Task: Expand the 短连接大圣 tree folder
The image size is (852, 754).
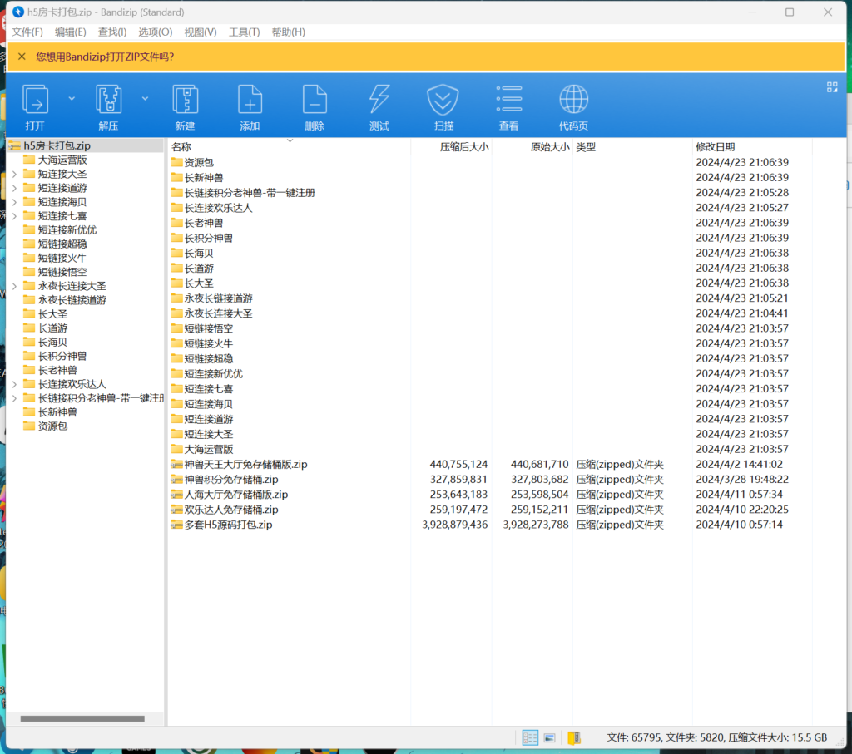Action: pyautogui.click(x=14, y=175)
